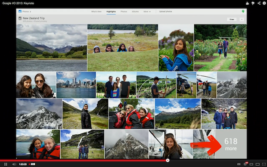Open forested mountain range blue sky photo
Image resolution: width=267 pixels, height=167 pixels.
coord(178,114)
